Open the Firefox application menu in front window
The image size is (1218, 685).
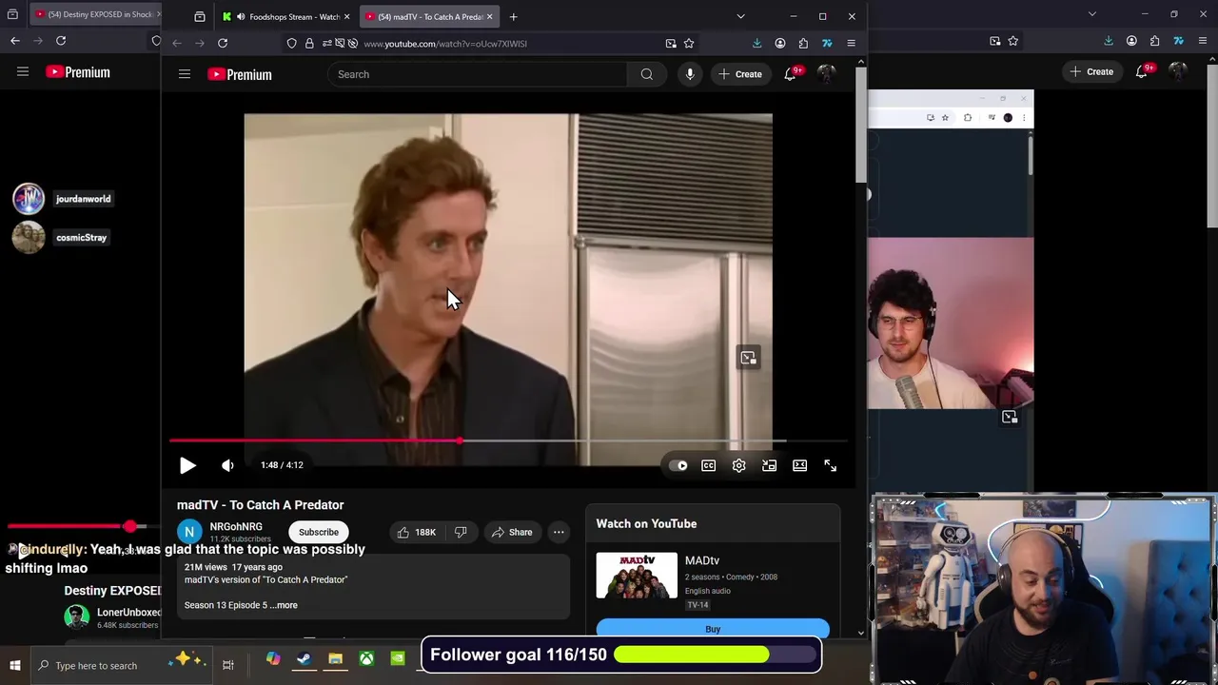(851, 43)
